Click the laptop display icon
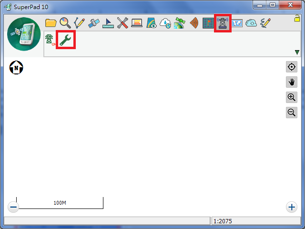This screenshot has width=305, height=229. pos(137,23)
